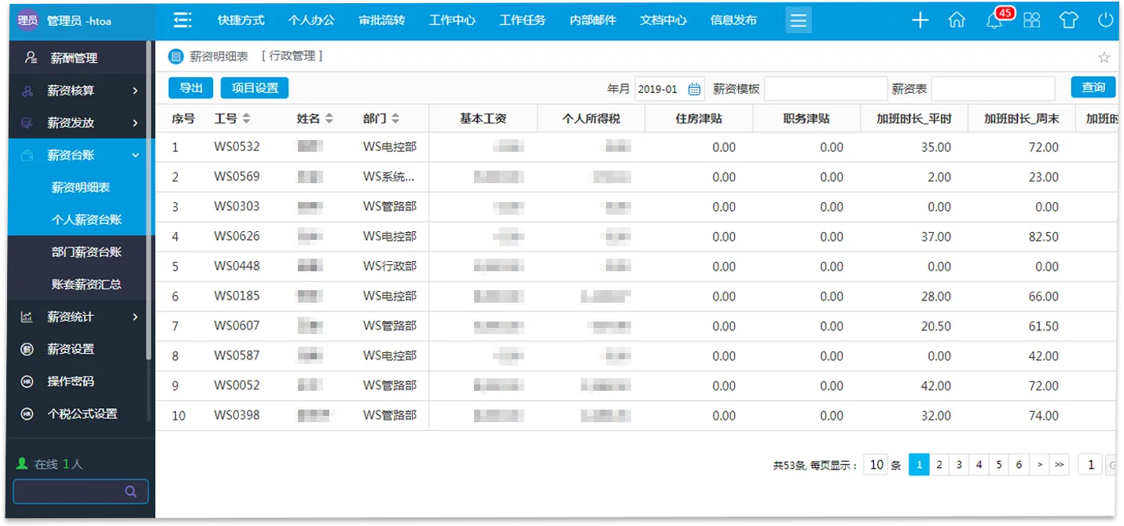Open the calendar picker next to 2019-01
The height and width of the screenshot is (526, 1124).
[x=693, y=89]
